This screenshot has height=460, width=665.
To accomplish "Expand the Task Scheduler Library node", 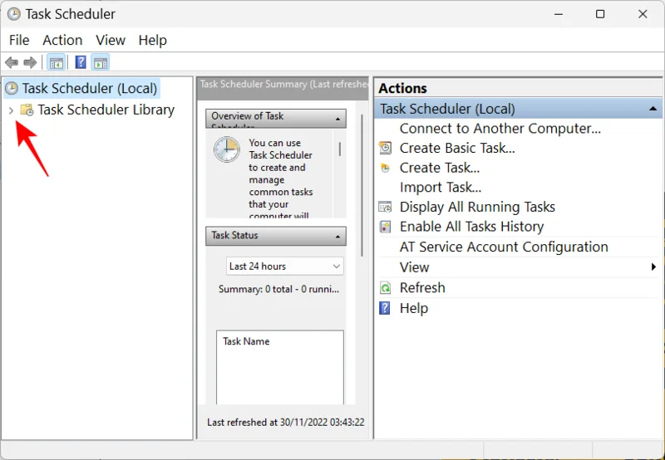I will click(10, 110).
